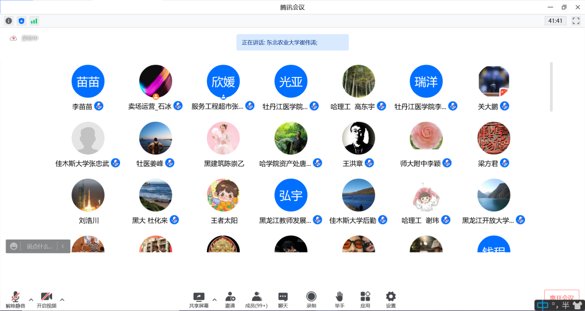Expand share options arrow beside 共享屏幕
The image size is (585, 311).
(214, 299)
